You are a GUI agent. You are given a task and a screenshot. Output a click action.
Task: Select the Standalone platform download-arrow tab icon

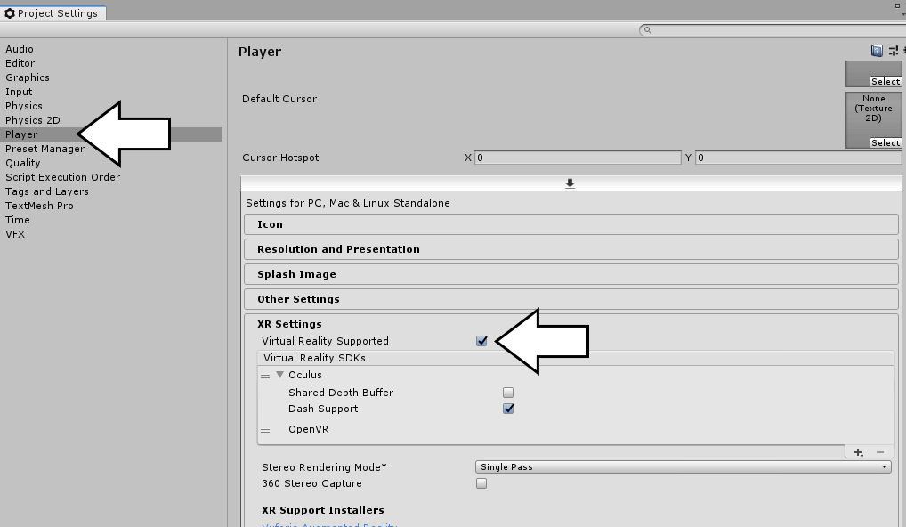tap(570, 183)
